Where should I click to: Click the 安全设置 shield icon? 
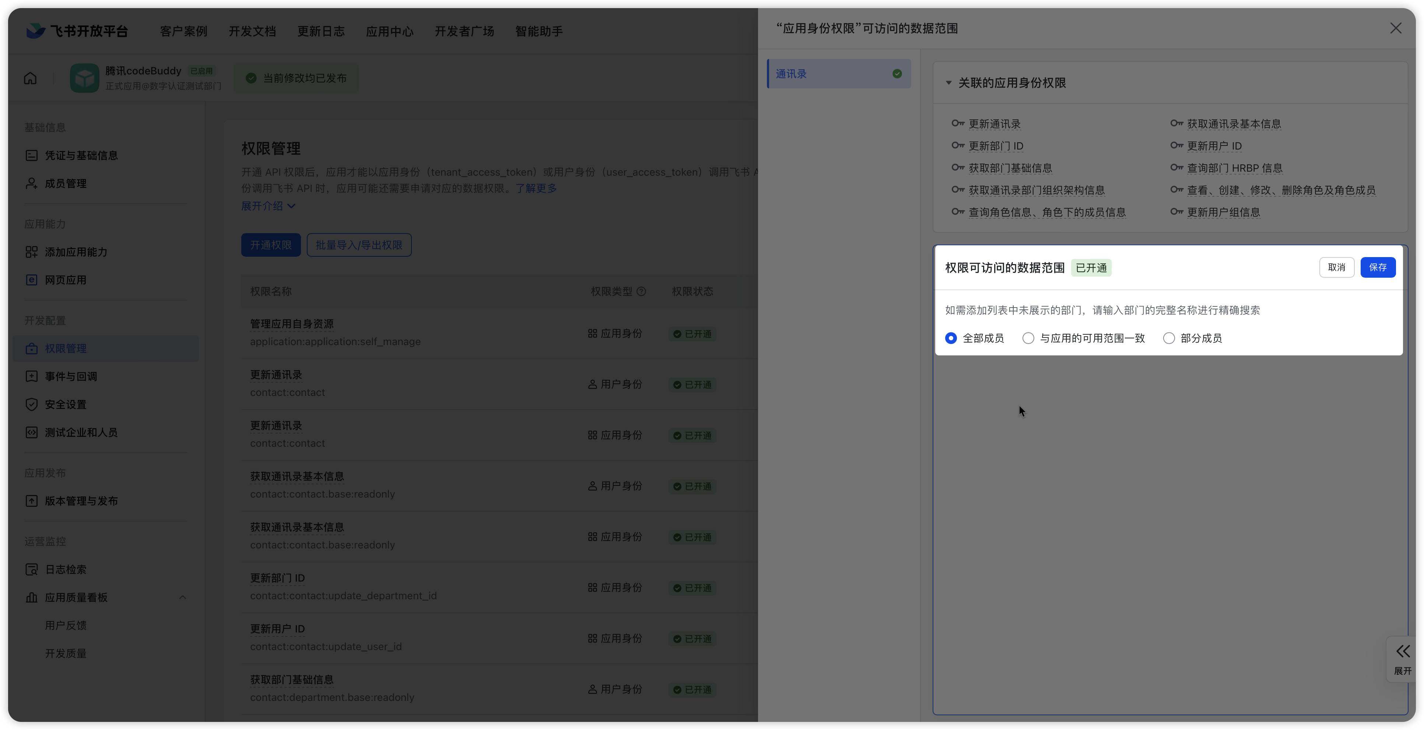[32, 404]
